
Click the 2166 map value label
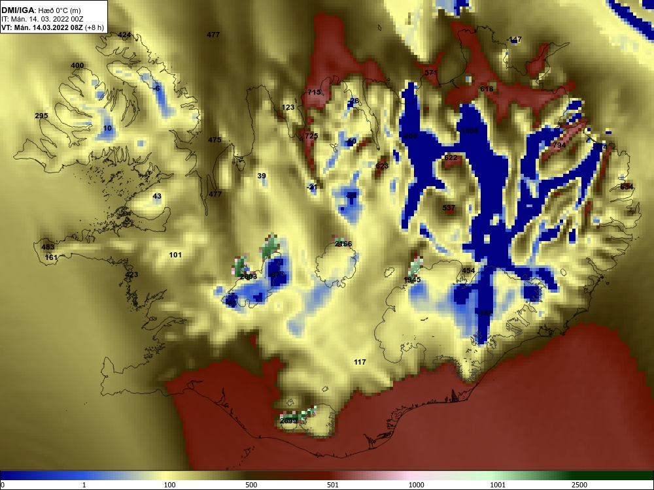343,244
